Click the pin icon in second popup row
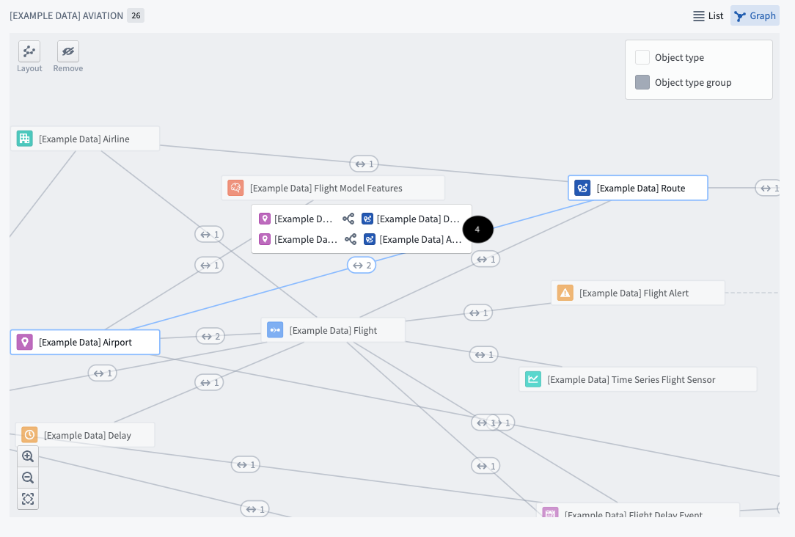The image size is (795, 537). [265, 239]
